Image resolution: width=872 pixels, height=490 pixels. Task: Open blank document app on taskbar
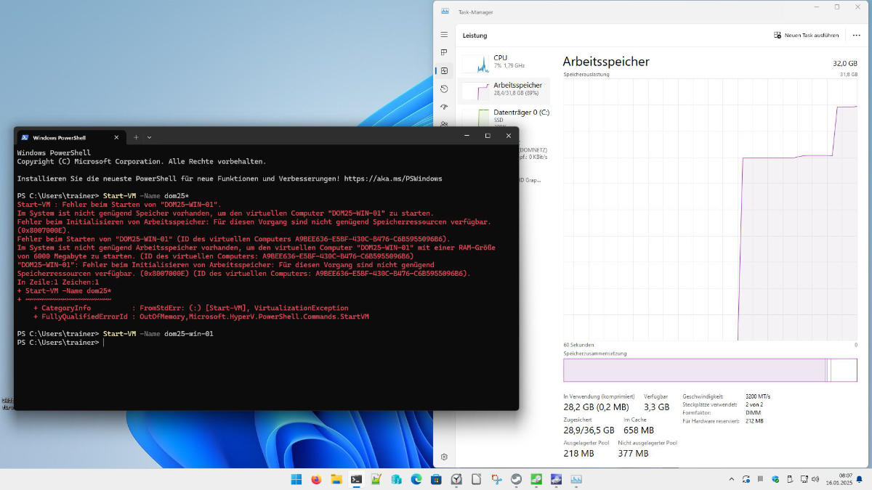476,479
